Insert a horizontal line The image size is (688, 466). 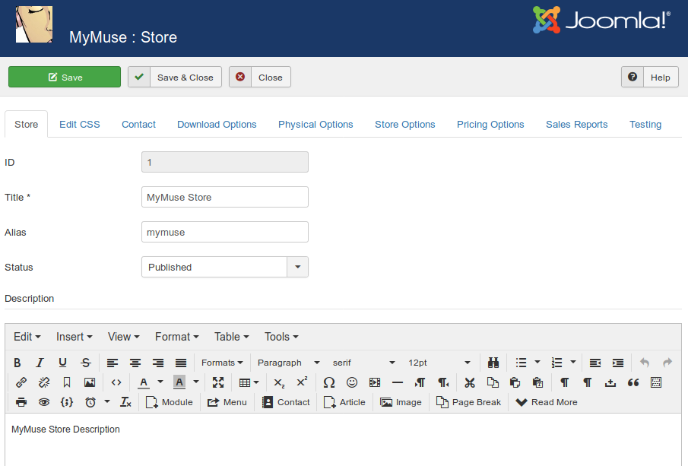pos(398,382)
